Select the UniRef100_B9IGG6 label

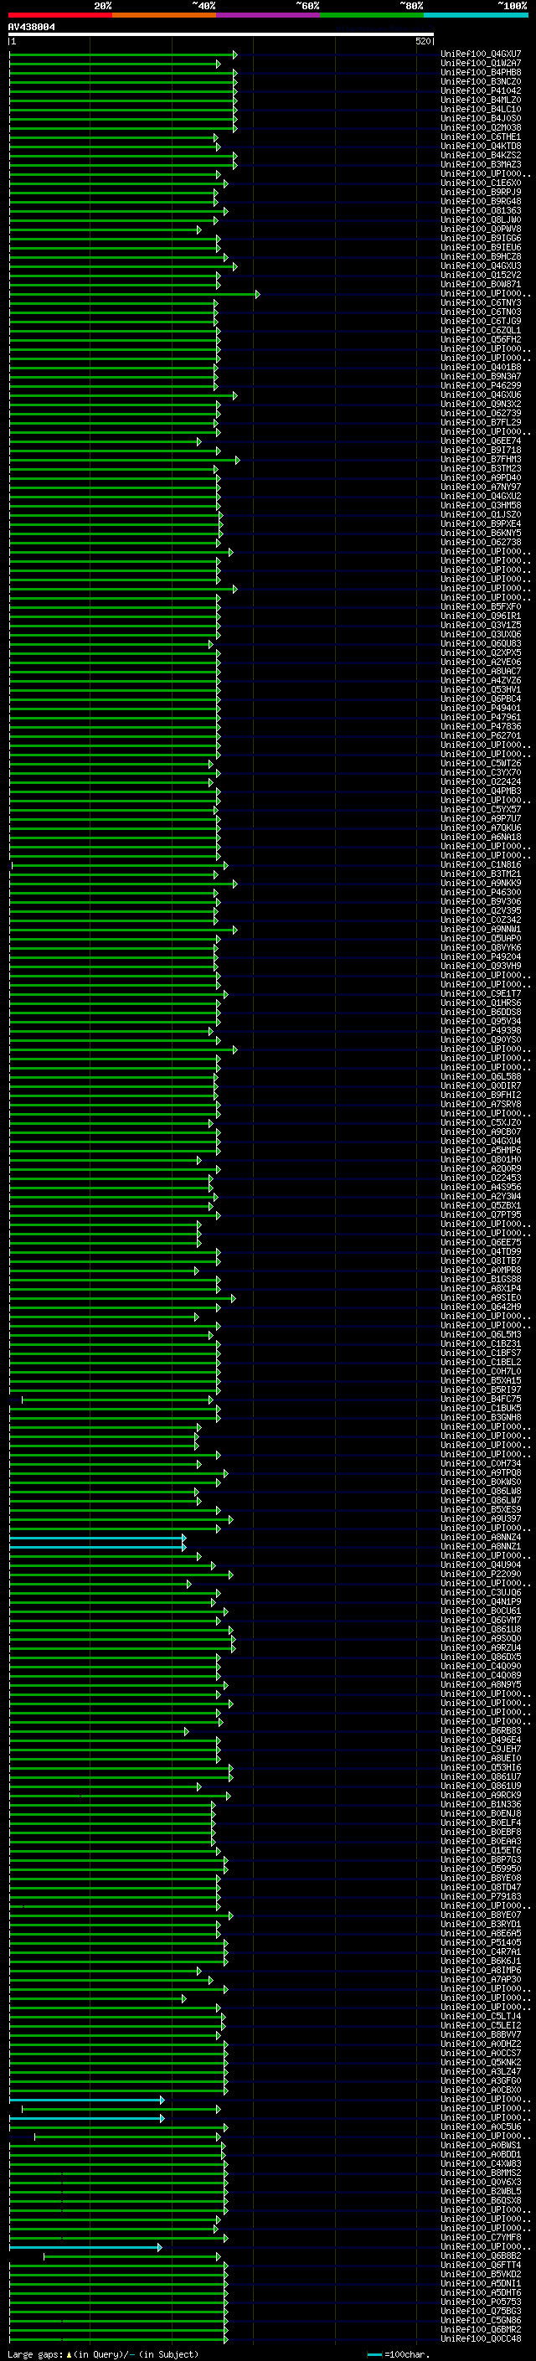point(481,239)
